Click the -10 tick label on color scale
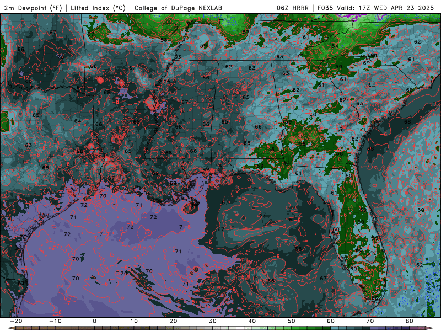441x331 pixels. (55, 321)
